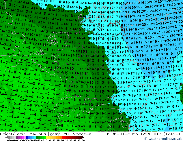The image size is (183, 141).
Task: Click the '[°C]' unit label
Action: tap(67, 134)
